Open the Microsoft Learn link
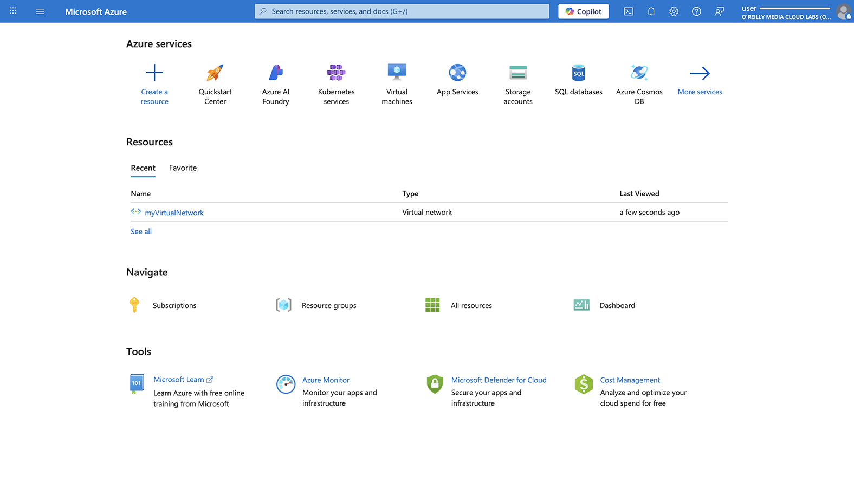The image size is (854, 481). click(x=183, y=380)
